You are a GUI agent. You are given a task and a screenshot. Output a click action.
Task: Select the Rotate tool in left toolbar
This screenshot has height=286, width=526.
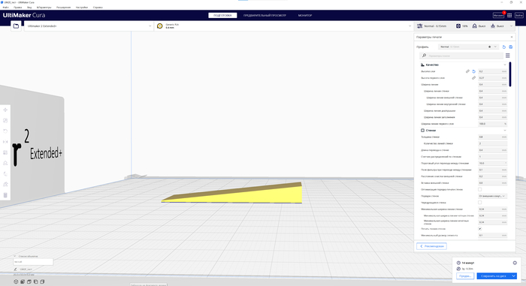[x=5, y=131]
